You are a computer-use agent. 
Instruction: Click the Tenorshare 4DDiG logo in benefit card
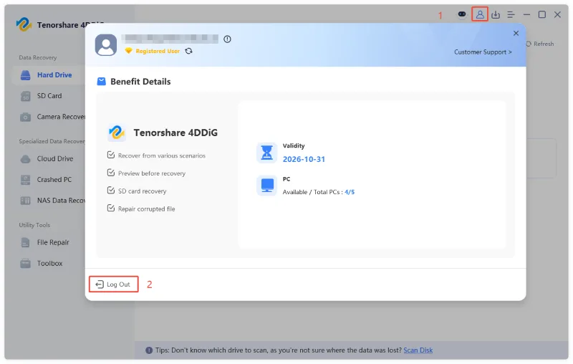tap(117, 133)
